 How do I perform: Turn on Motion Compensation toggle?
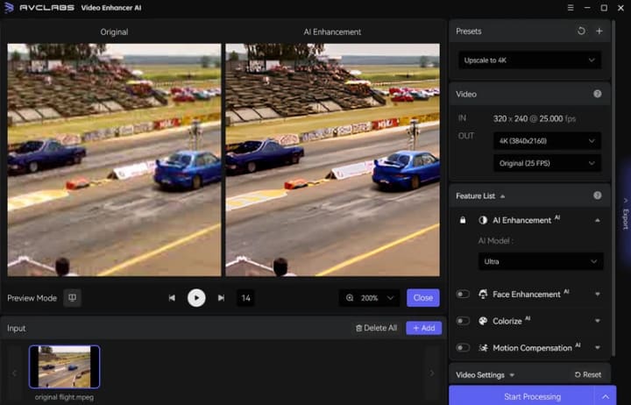tap(463, 348)
